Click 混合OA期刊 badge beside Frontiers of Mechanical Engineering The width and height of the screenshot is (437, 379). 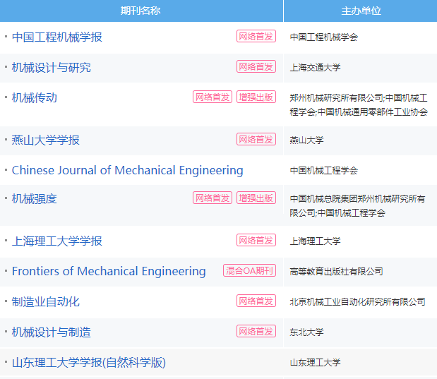tap(249, 270)
